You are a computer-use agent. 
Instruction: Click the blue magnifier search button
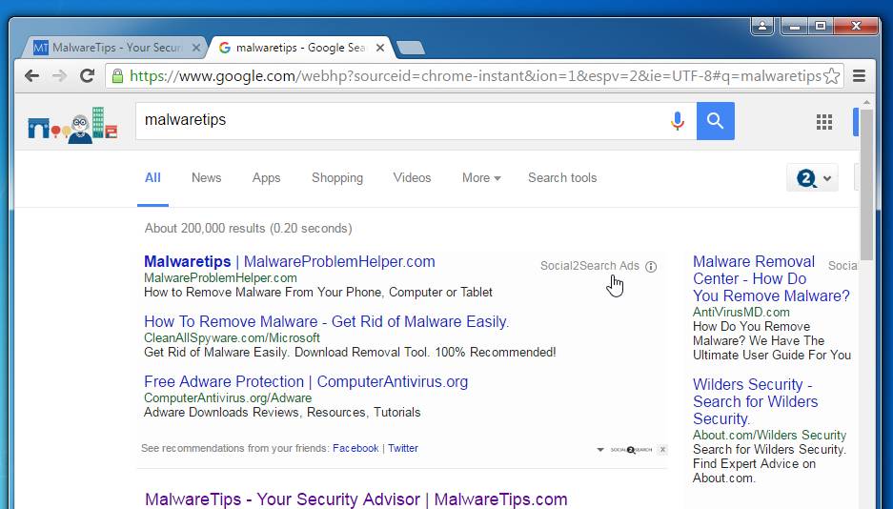click(716, 121)
